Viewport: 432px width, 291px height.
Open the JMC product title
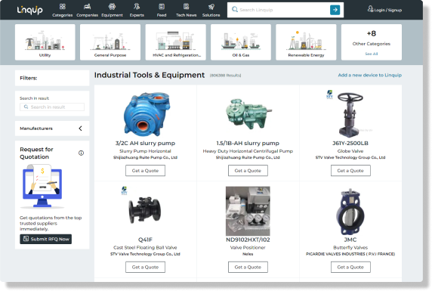coord(350,240)
